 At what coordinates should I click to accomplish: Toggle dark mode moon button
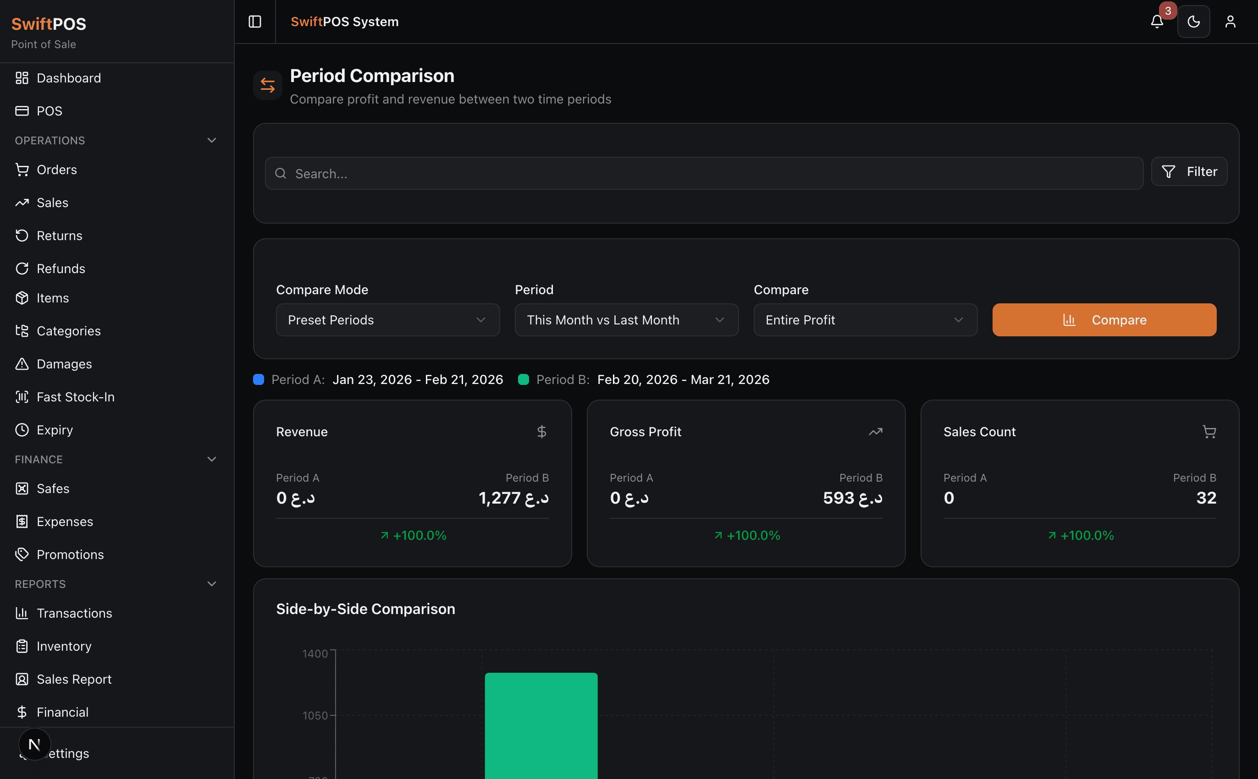click(1193, 22)
